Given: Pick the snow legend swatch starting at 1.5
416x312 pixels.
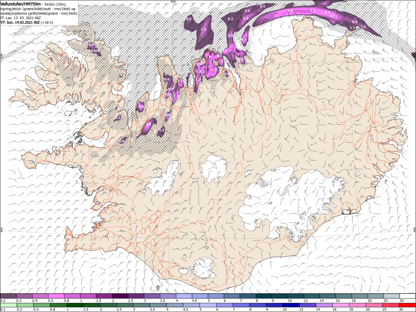Looking at the screenshot, I should pyautogui.click(x=104, y=296).
